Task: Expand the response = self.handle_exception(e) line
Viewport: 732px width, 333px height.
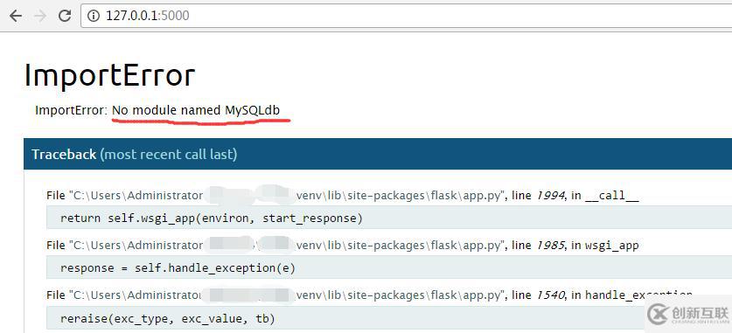Action: coord(389,267)
